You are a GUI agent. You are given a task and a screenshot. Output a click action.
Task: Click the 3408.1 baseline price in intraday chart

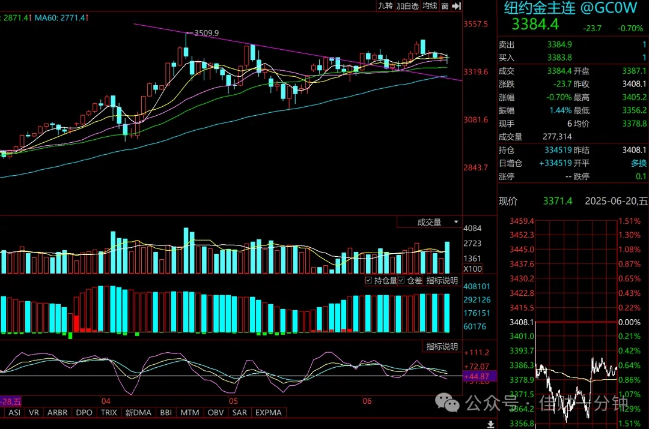(522, 322)
